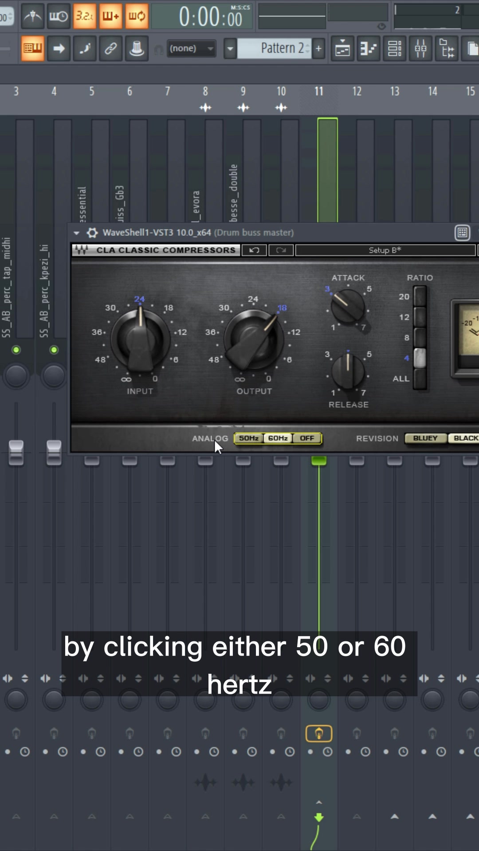Select the 20 ratio button
This screenshot has width=479, height=851.
420,296
